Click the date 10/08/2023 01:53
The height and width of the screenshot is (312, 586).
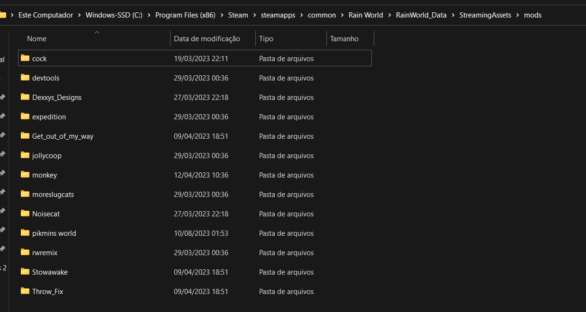pos(201,233)
